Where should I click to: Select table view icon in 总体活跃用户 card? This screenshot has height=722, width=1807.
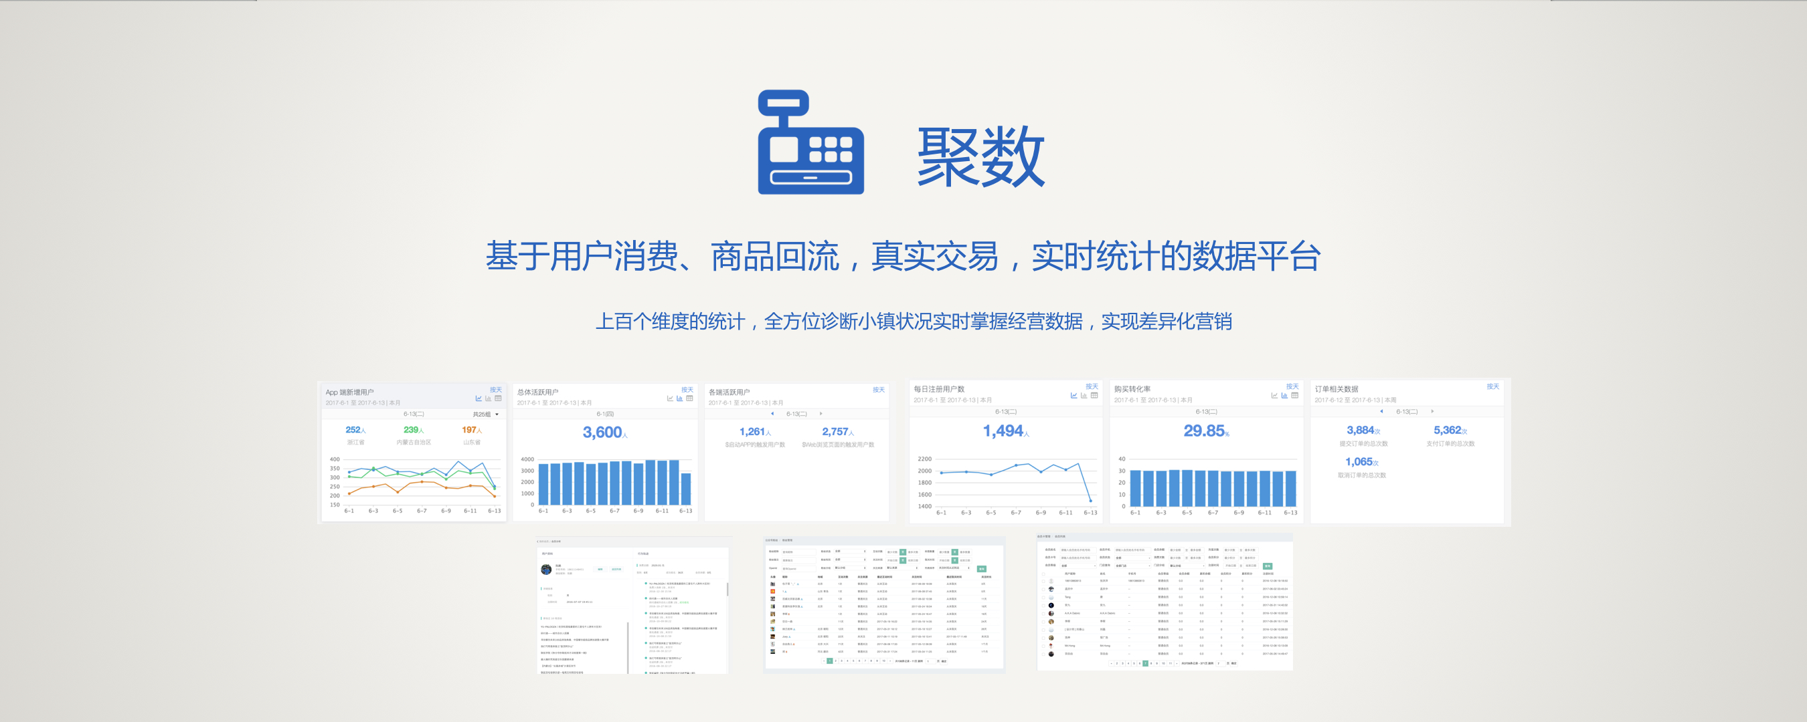coord(689,398)
